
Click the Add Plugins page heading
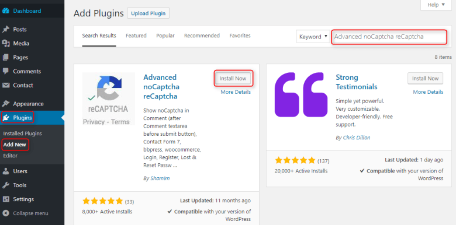click(x=99, y=13)
